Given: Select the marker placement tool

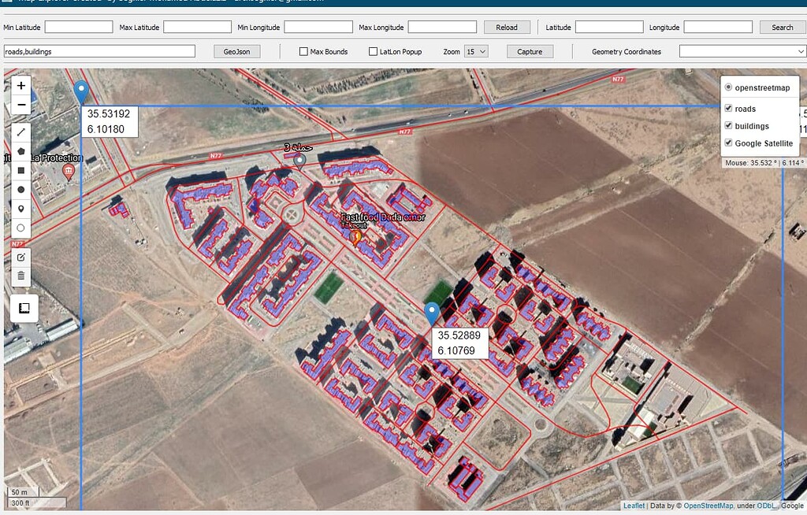Looking at the screenshot, I should 20,209.
